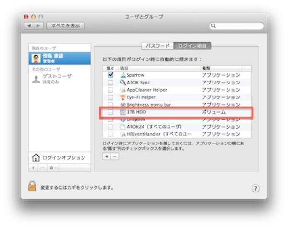Click the 変更するにはカギをクリックします text
288x228 pixels.
click(x=77, y=188)
